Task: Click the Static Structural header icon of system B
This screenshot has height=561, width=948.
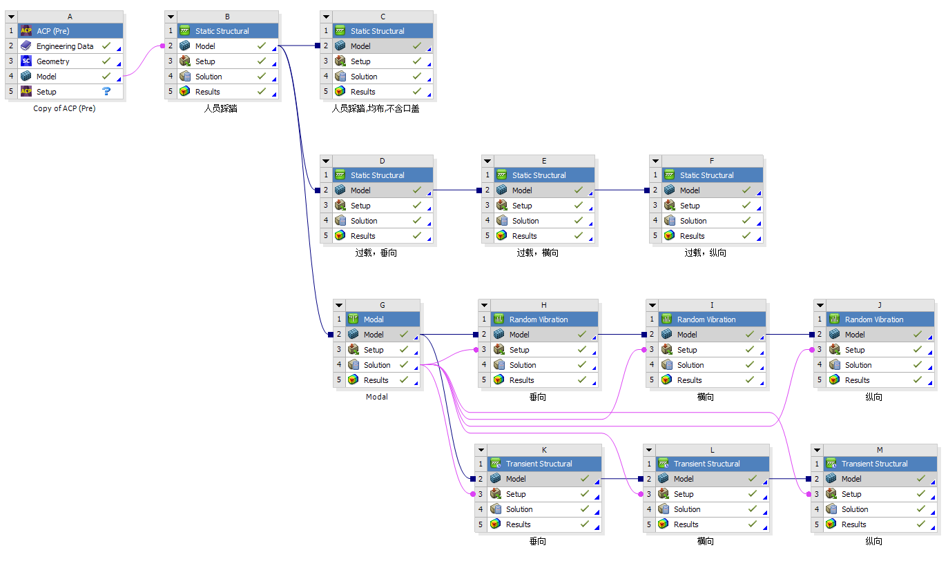Action: (x=184, y=30)
